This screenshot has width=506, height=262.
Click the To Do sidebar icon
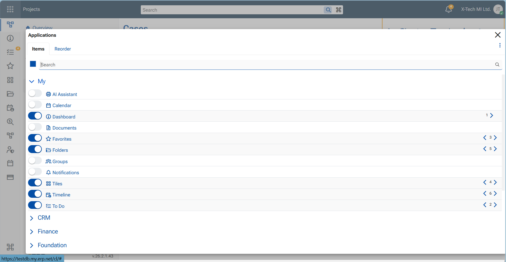(x=10, y=52)
